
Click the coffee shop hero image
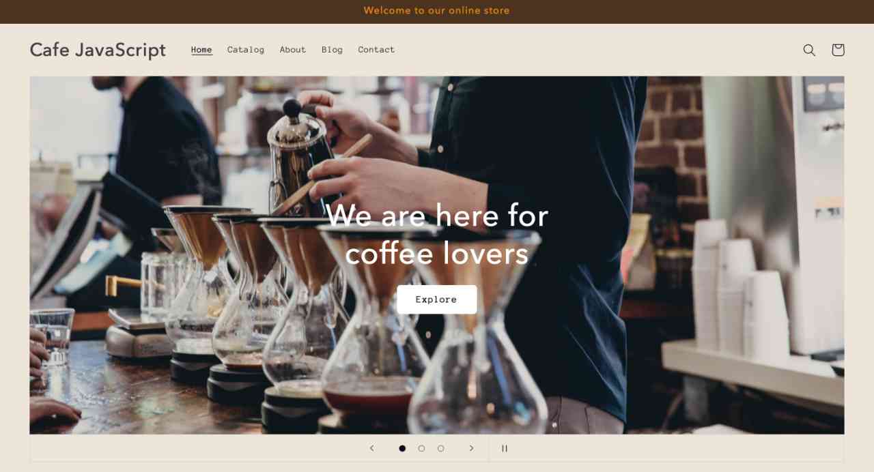pos(437,255)
